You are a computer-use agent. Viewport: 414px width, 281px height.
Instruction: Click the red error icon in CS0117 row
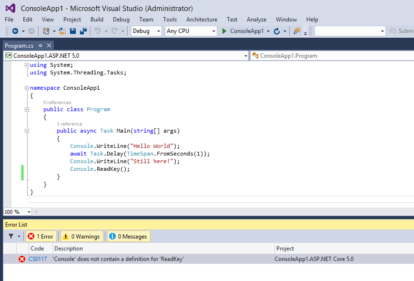pyautogui.click(x=22, y=259)
